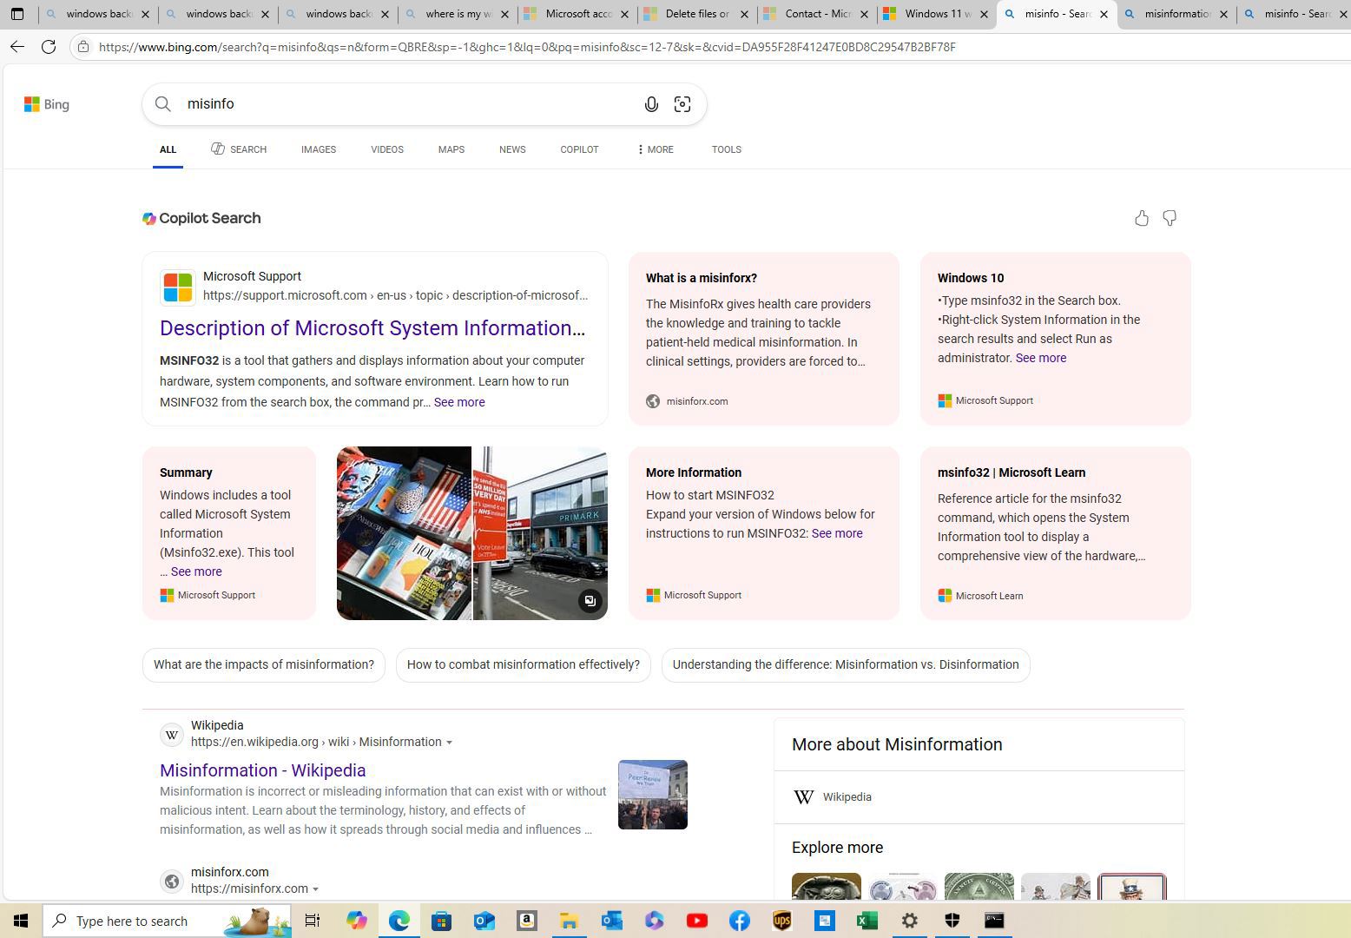The width and height of the screenshot is (1351, 938).
Task: Click See more in Windows 10 card
Action: click(1041, 358)
